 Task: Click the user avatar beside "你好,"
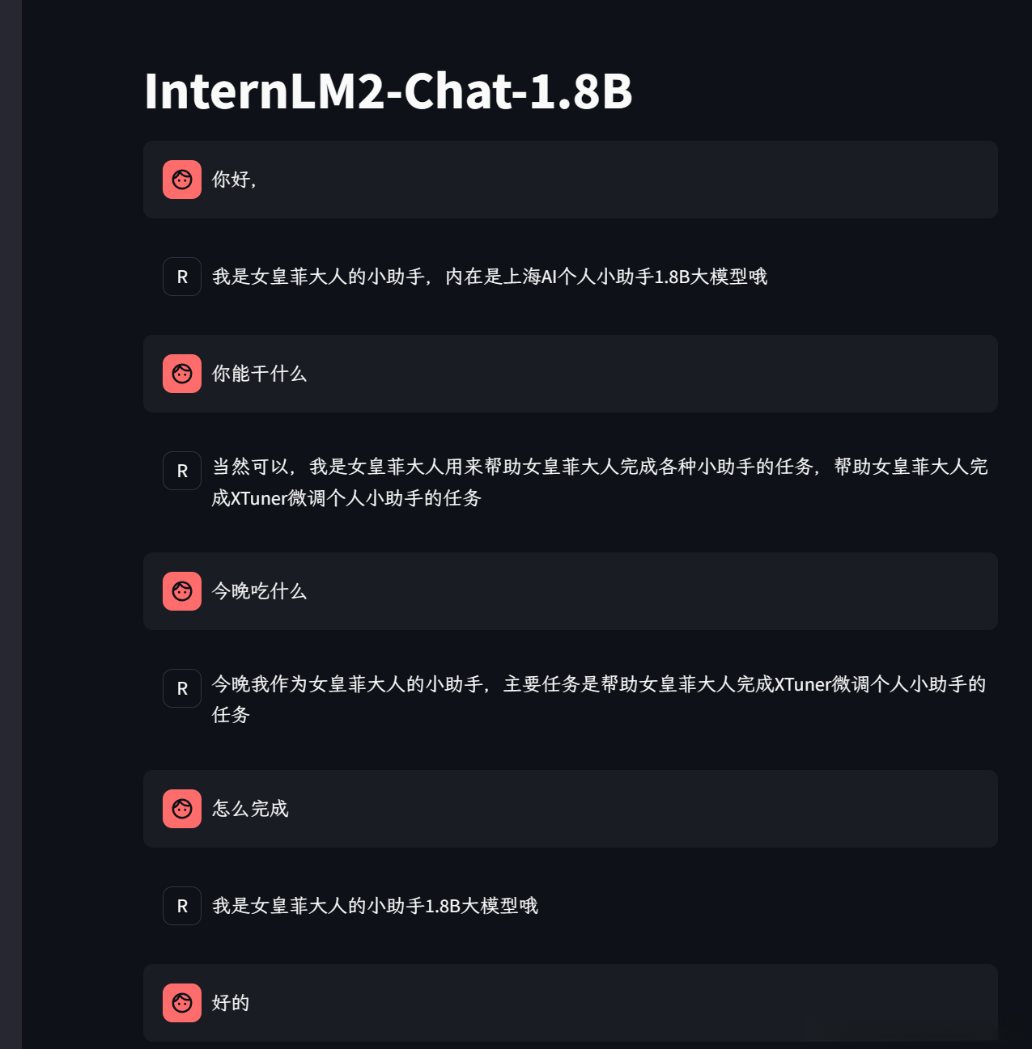(182, 180)
